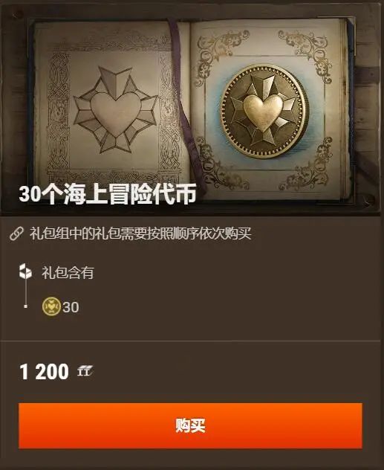Click the price text 1 200

coord(45,372)
